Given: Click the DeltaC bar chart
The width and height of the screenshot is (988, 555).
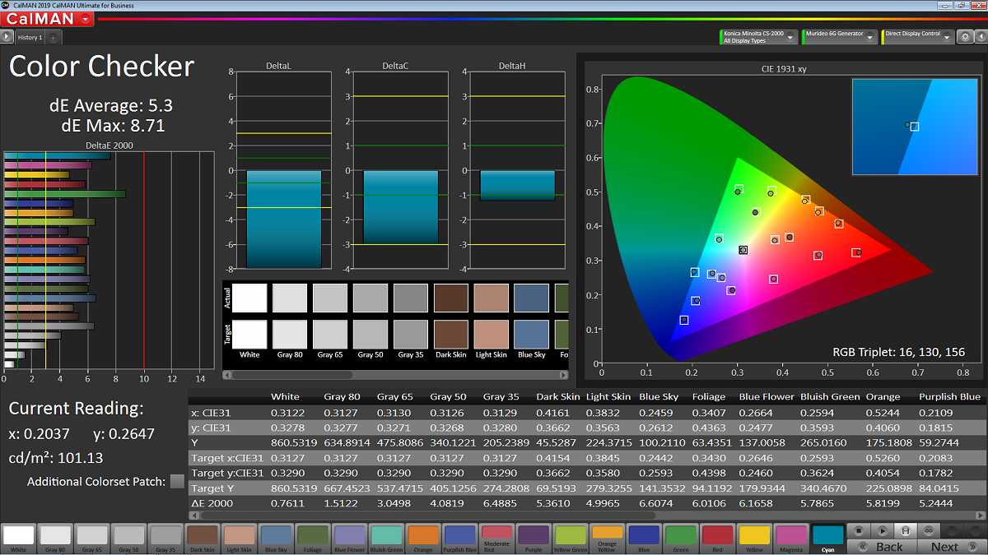Looking at the screenshot, I should (x=400, y=169).
